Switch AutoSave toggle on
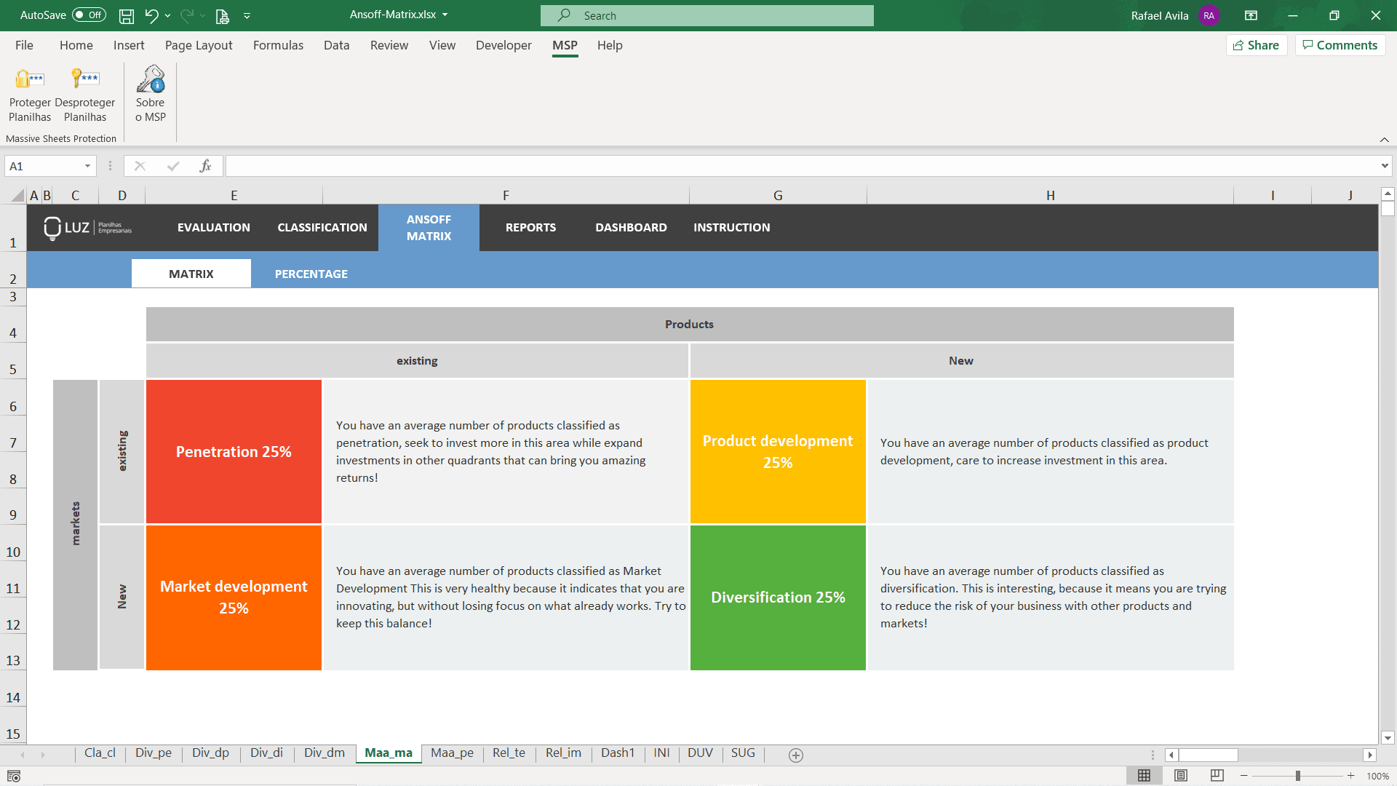This screenshot has width=1397, height=786. point(87,15)
